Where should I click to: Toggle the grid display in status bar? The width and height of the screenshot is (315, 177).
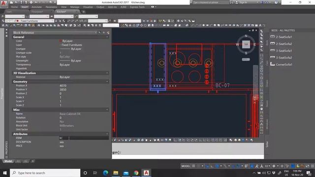[193, 166]
